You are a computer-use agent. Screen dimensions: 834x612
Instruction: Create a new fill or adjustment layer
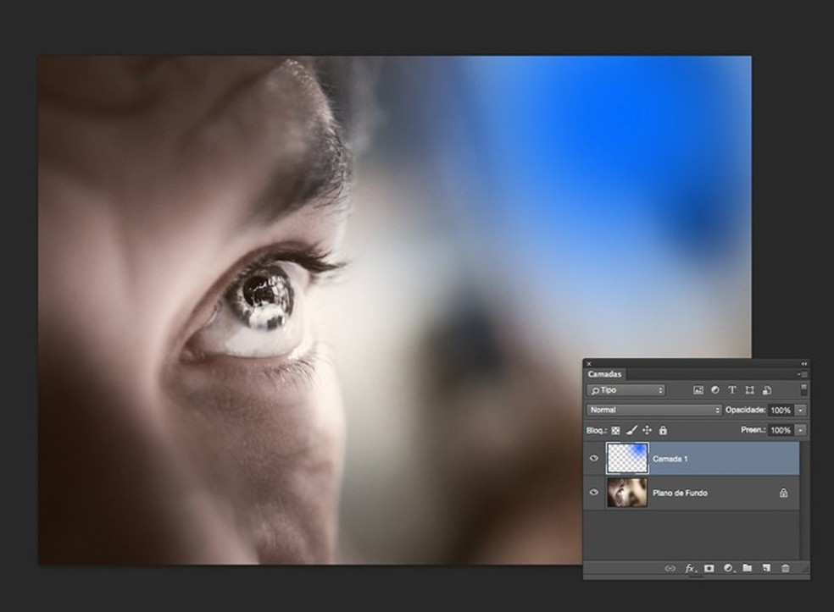coord(728,569)
